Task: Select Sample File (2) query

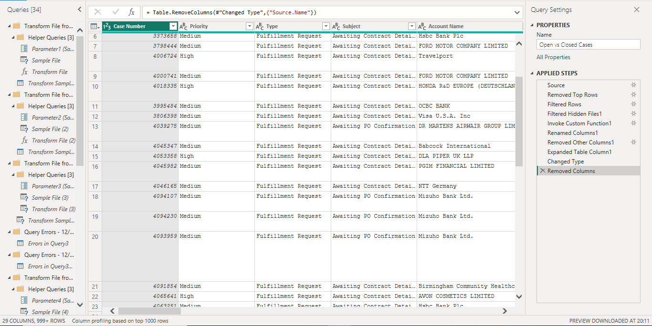Action: 50,129
